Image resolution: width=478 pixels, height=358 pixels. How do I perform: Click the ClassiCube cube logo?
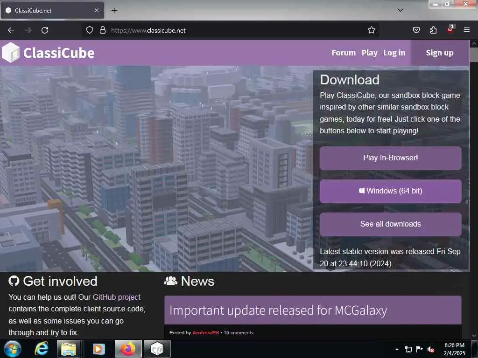[11, 52]
